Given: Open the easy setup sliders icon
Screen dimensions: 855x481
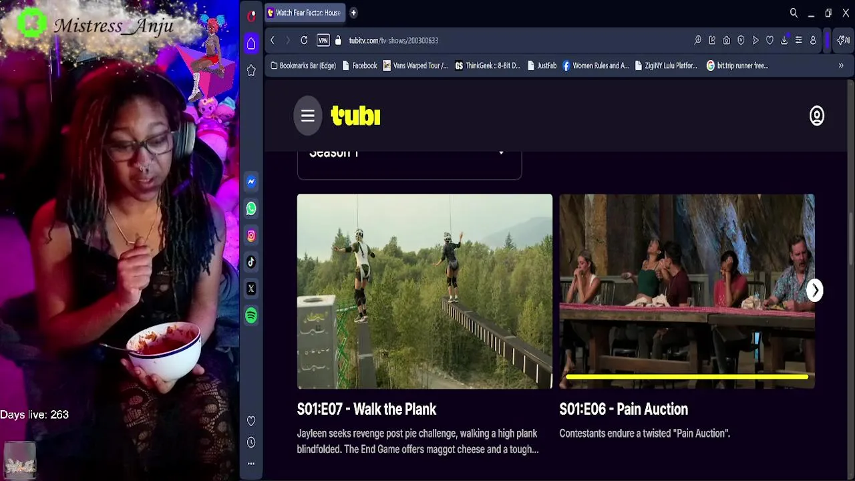Looking at the screenshot, I should click(x=798, y=40).
